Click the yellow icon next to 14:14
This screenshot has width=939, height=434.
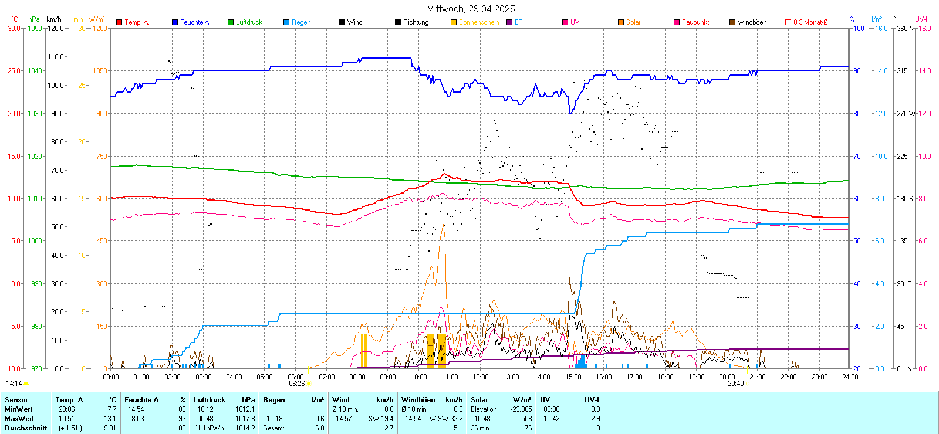[x=26, y=384]
